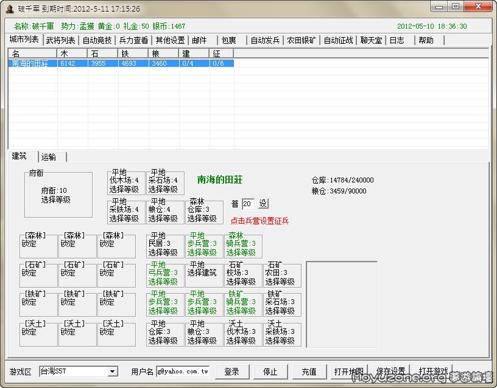Switch to the 武将列表 tab
Image resolution: width=497 pixels, height=388 pixels.
[x=60, y=40]
